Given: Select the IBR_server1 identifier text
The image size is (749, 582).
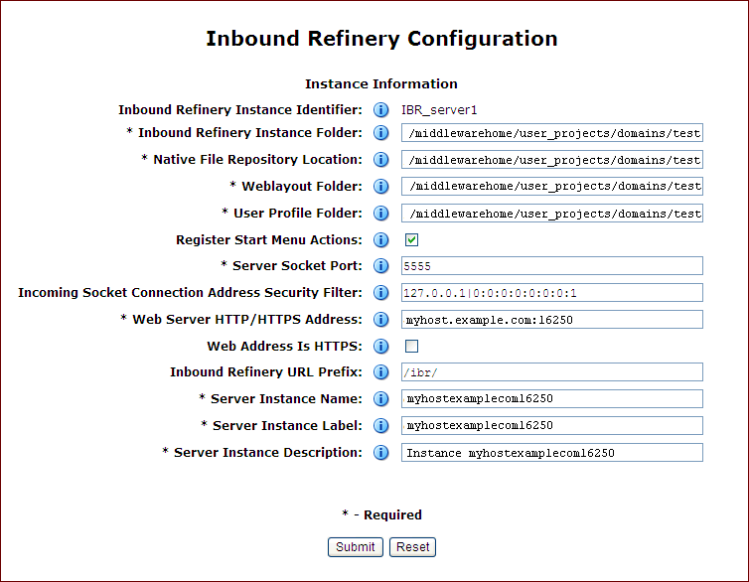Looking at the screenshot, I should [x=439, y=110].
